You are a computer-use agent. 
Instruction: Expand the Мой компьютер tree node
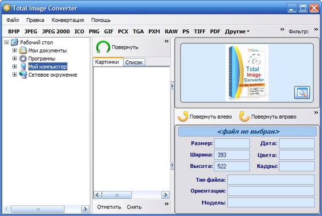click(x=14, y=66)
